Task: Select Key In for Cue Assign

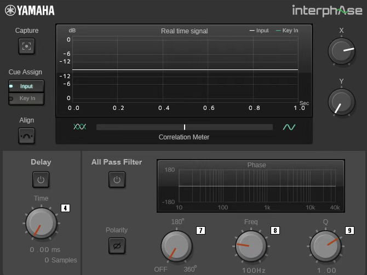Action: tap(26, 98)
